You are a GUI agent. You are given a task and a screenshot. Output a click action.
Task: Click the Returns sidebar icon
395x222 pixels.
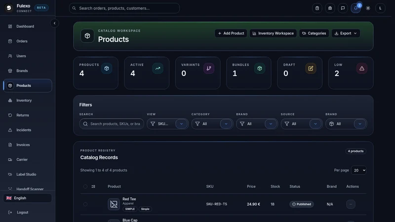coord(10,115)
